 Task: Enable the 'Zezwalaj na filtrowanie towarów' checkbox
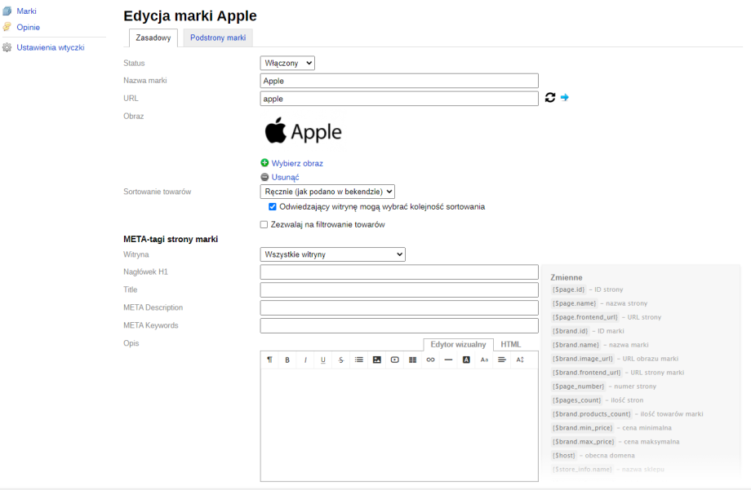pyautogui.click(x=264, y=224)
